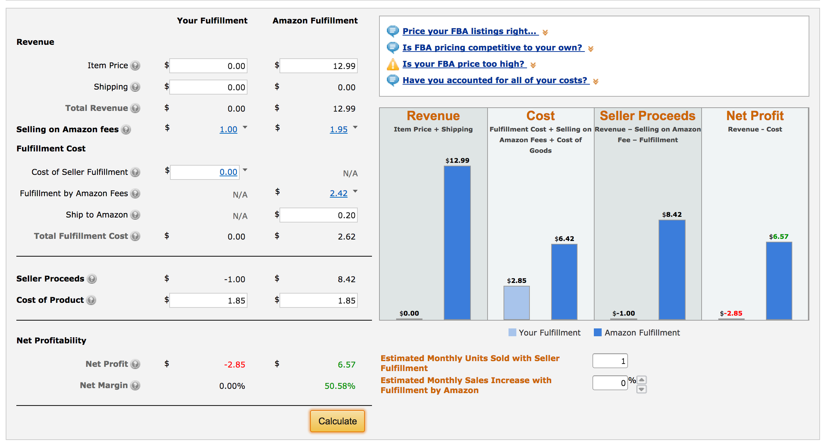Decrease monthly sales percent with down arrow

click(x=642, y=389)
